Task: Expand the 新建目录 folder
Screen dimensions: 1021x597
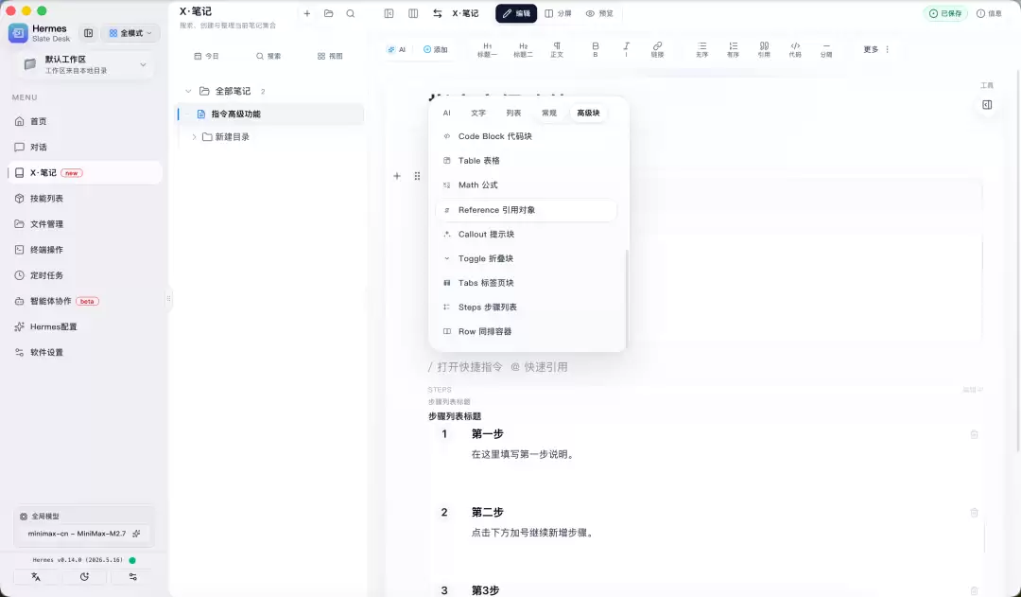Action: (194, 137)
